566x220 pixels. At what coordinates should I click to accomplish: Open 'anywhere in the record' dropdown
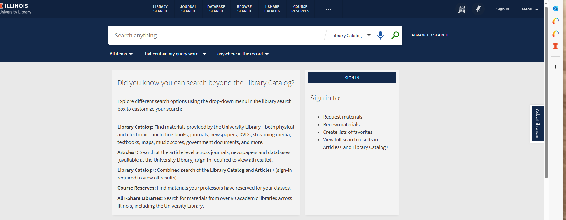tap(243, 54)
